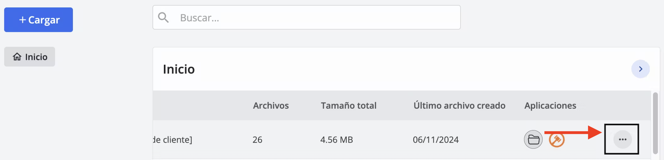Open the folder application icon in the row
664x160 pixels.
tap(533, 140)
